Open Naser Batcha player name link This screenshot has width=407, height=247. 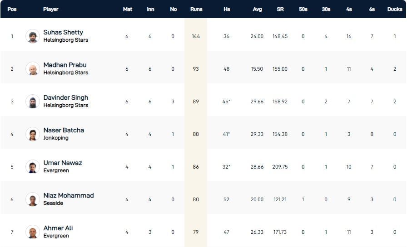pos(64,130)
